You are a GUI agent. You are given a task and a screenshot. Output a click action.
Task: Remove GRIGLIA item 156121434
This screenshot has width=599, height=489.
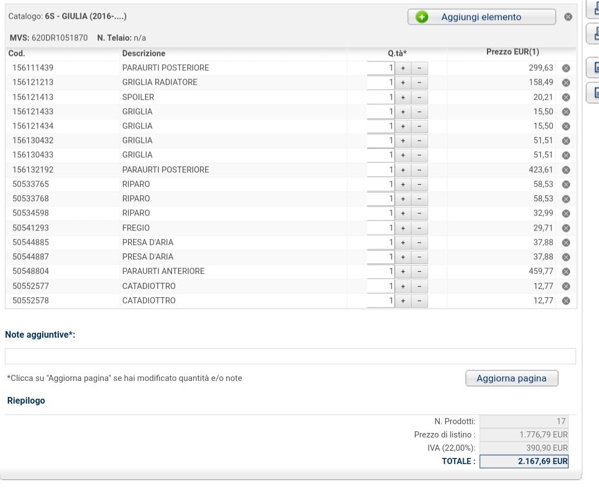click(566, 126)
